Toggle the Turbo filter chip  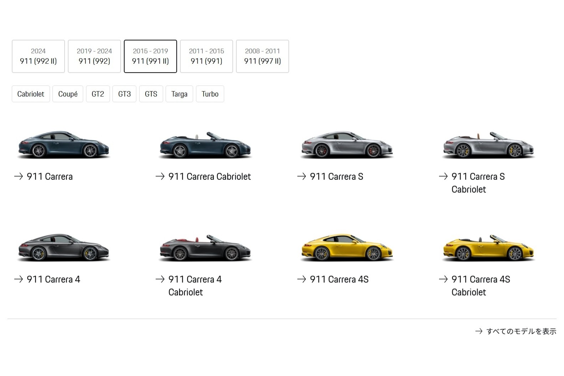click(x=210, y=94)
